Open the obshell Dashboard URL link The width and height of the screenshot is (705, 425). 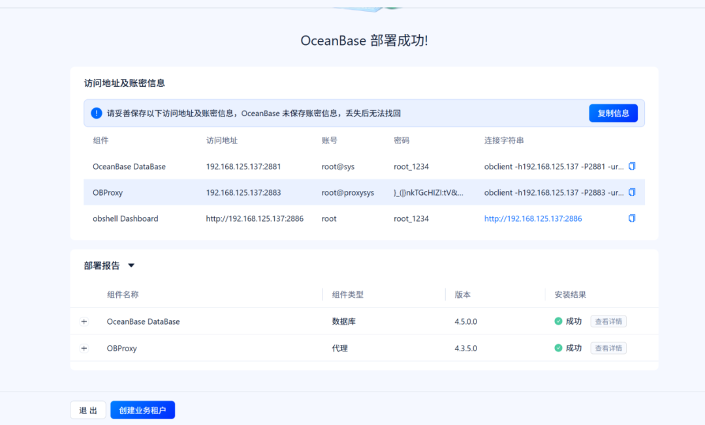[x=533, y=218]
